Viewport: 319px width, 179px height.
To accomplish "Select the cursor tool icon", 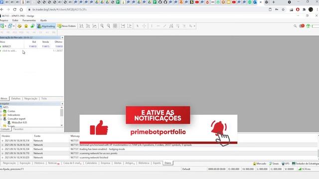I will 138,26.
